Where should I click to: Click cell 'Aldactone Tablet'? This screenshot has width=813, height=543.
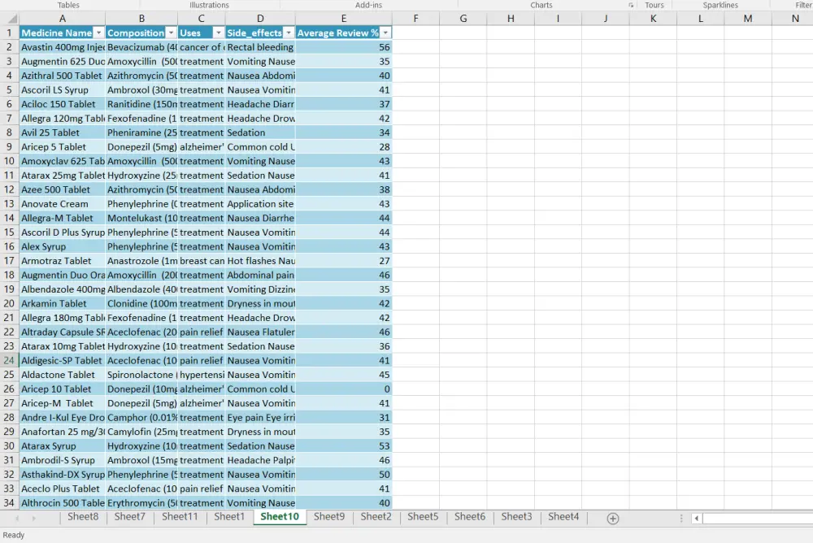click(63, 375)
